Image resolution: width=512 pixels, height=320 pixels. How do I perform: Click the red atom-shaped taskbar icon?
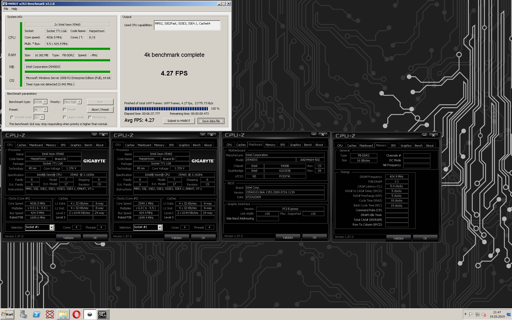pos(50,314)
